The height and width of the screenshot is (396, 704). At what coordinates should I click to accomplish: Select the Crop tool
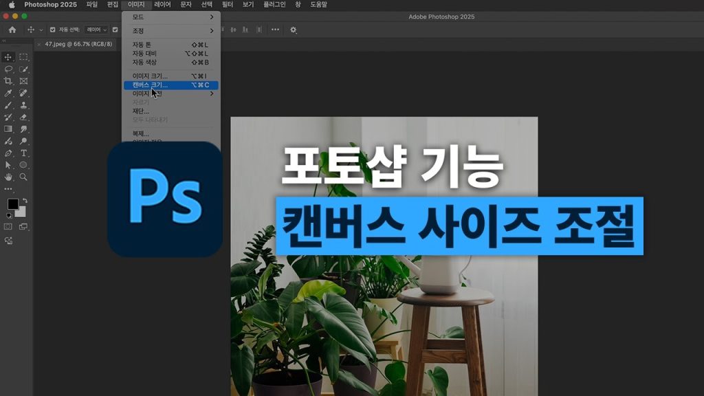click(x=8, y=81)
